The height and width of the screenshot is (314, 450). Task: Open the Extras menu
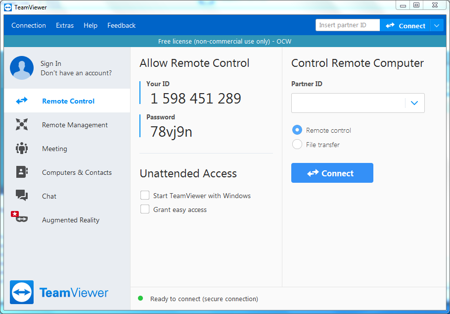pos(65,25)
